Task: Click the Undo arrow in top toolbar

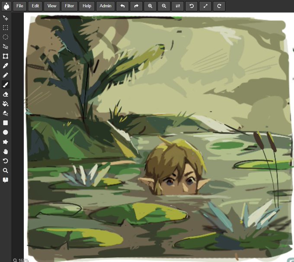Action: tap(122, 6)
